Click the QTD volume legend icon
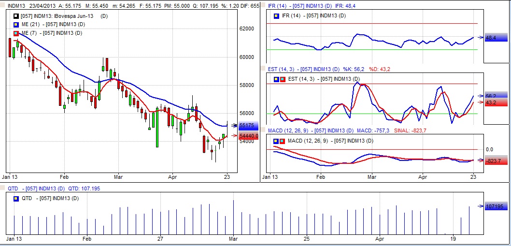Viewport: 511px width, 246px height. click(16, 198)
